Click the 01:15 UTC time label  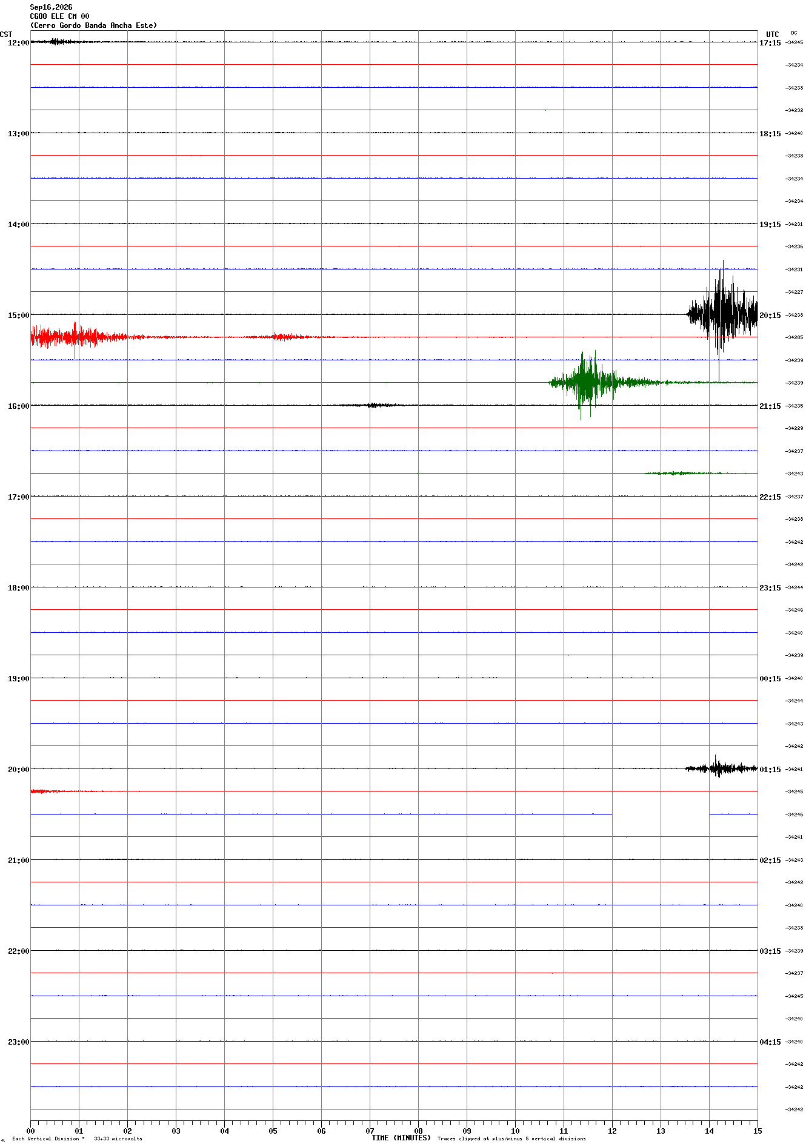coord(770,770)
